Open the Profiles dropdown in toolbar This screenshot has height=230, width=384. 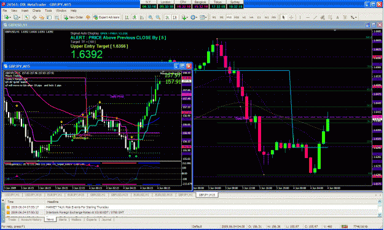18,17
